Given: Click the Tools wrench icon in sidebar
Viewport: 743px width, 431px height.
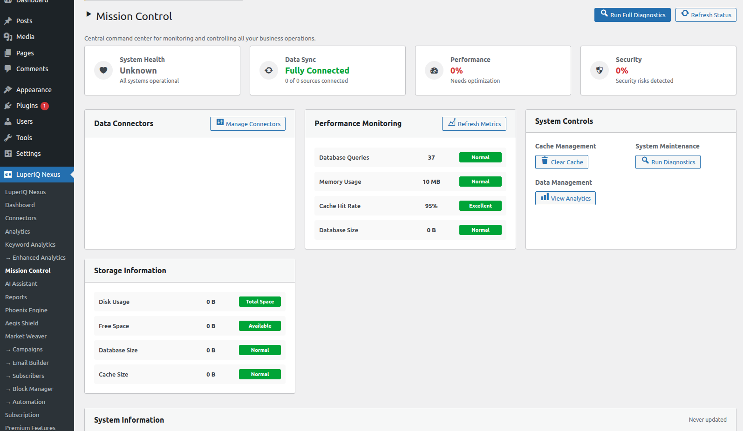Looking at the screenshot, I should click(8, 138).
